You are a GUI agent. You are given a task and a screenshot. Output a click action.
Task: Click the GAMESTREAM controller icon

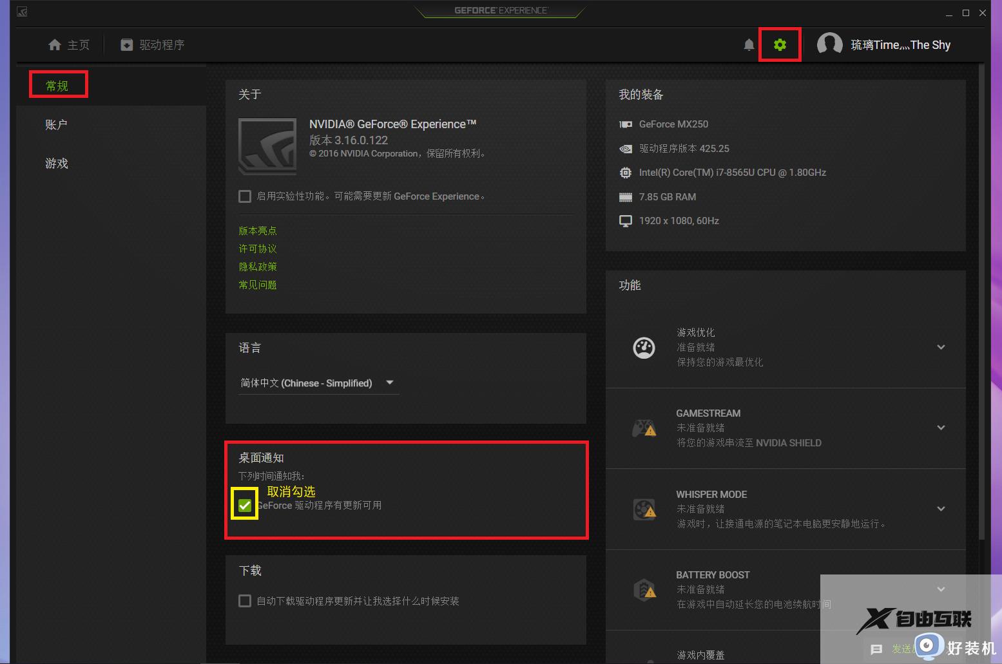click(645, 428)
